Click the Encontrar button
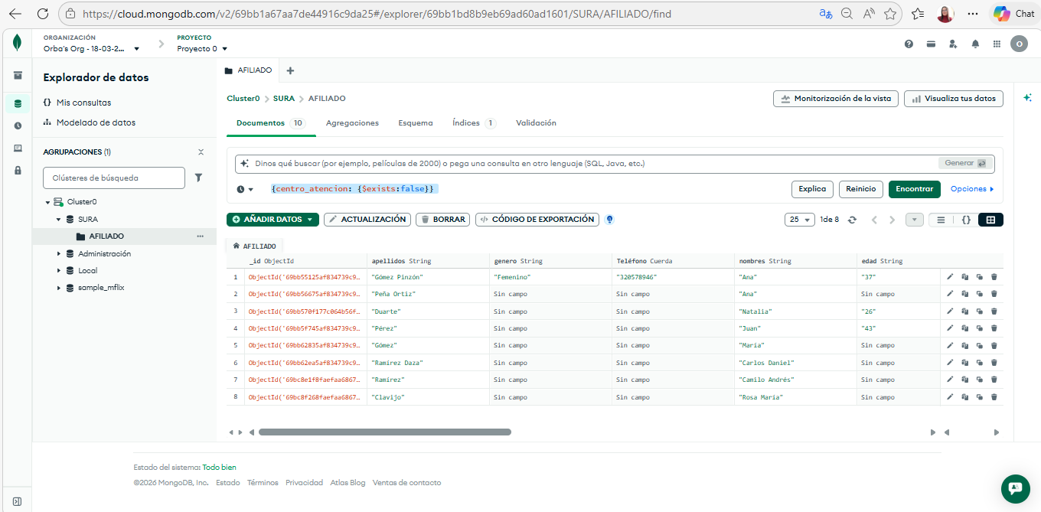 point(914,189)
